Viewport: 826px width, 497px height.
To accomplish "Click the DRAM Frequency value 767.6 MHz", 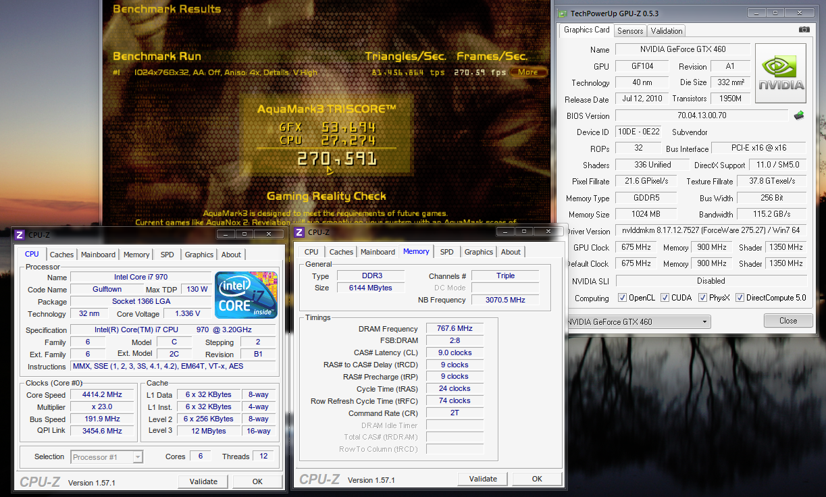I will pos(455,328).
